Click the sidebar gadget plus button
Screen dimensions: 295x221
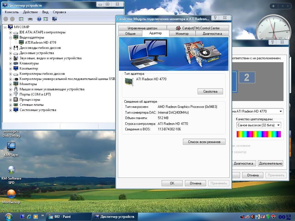tap(273, 6)
